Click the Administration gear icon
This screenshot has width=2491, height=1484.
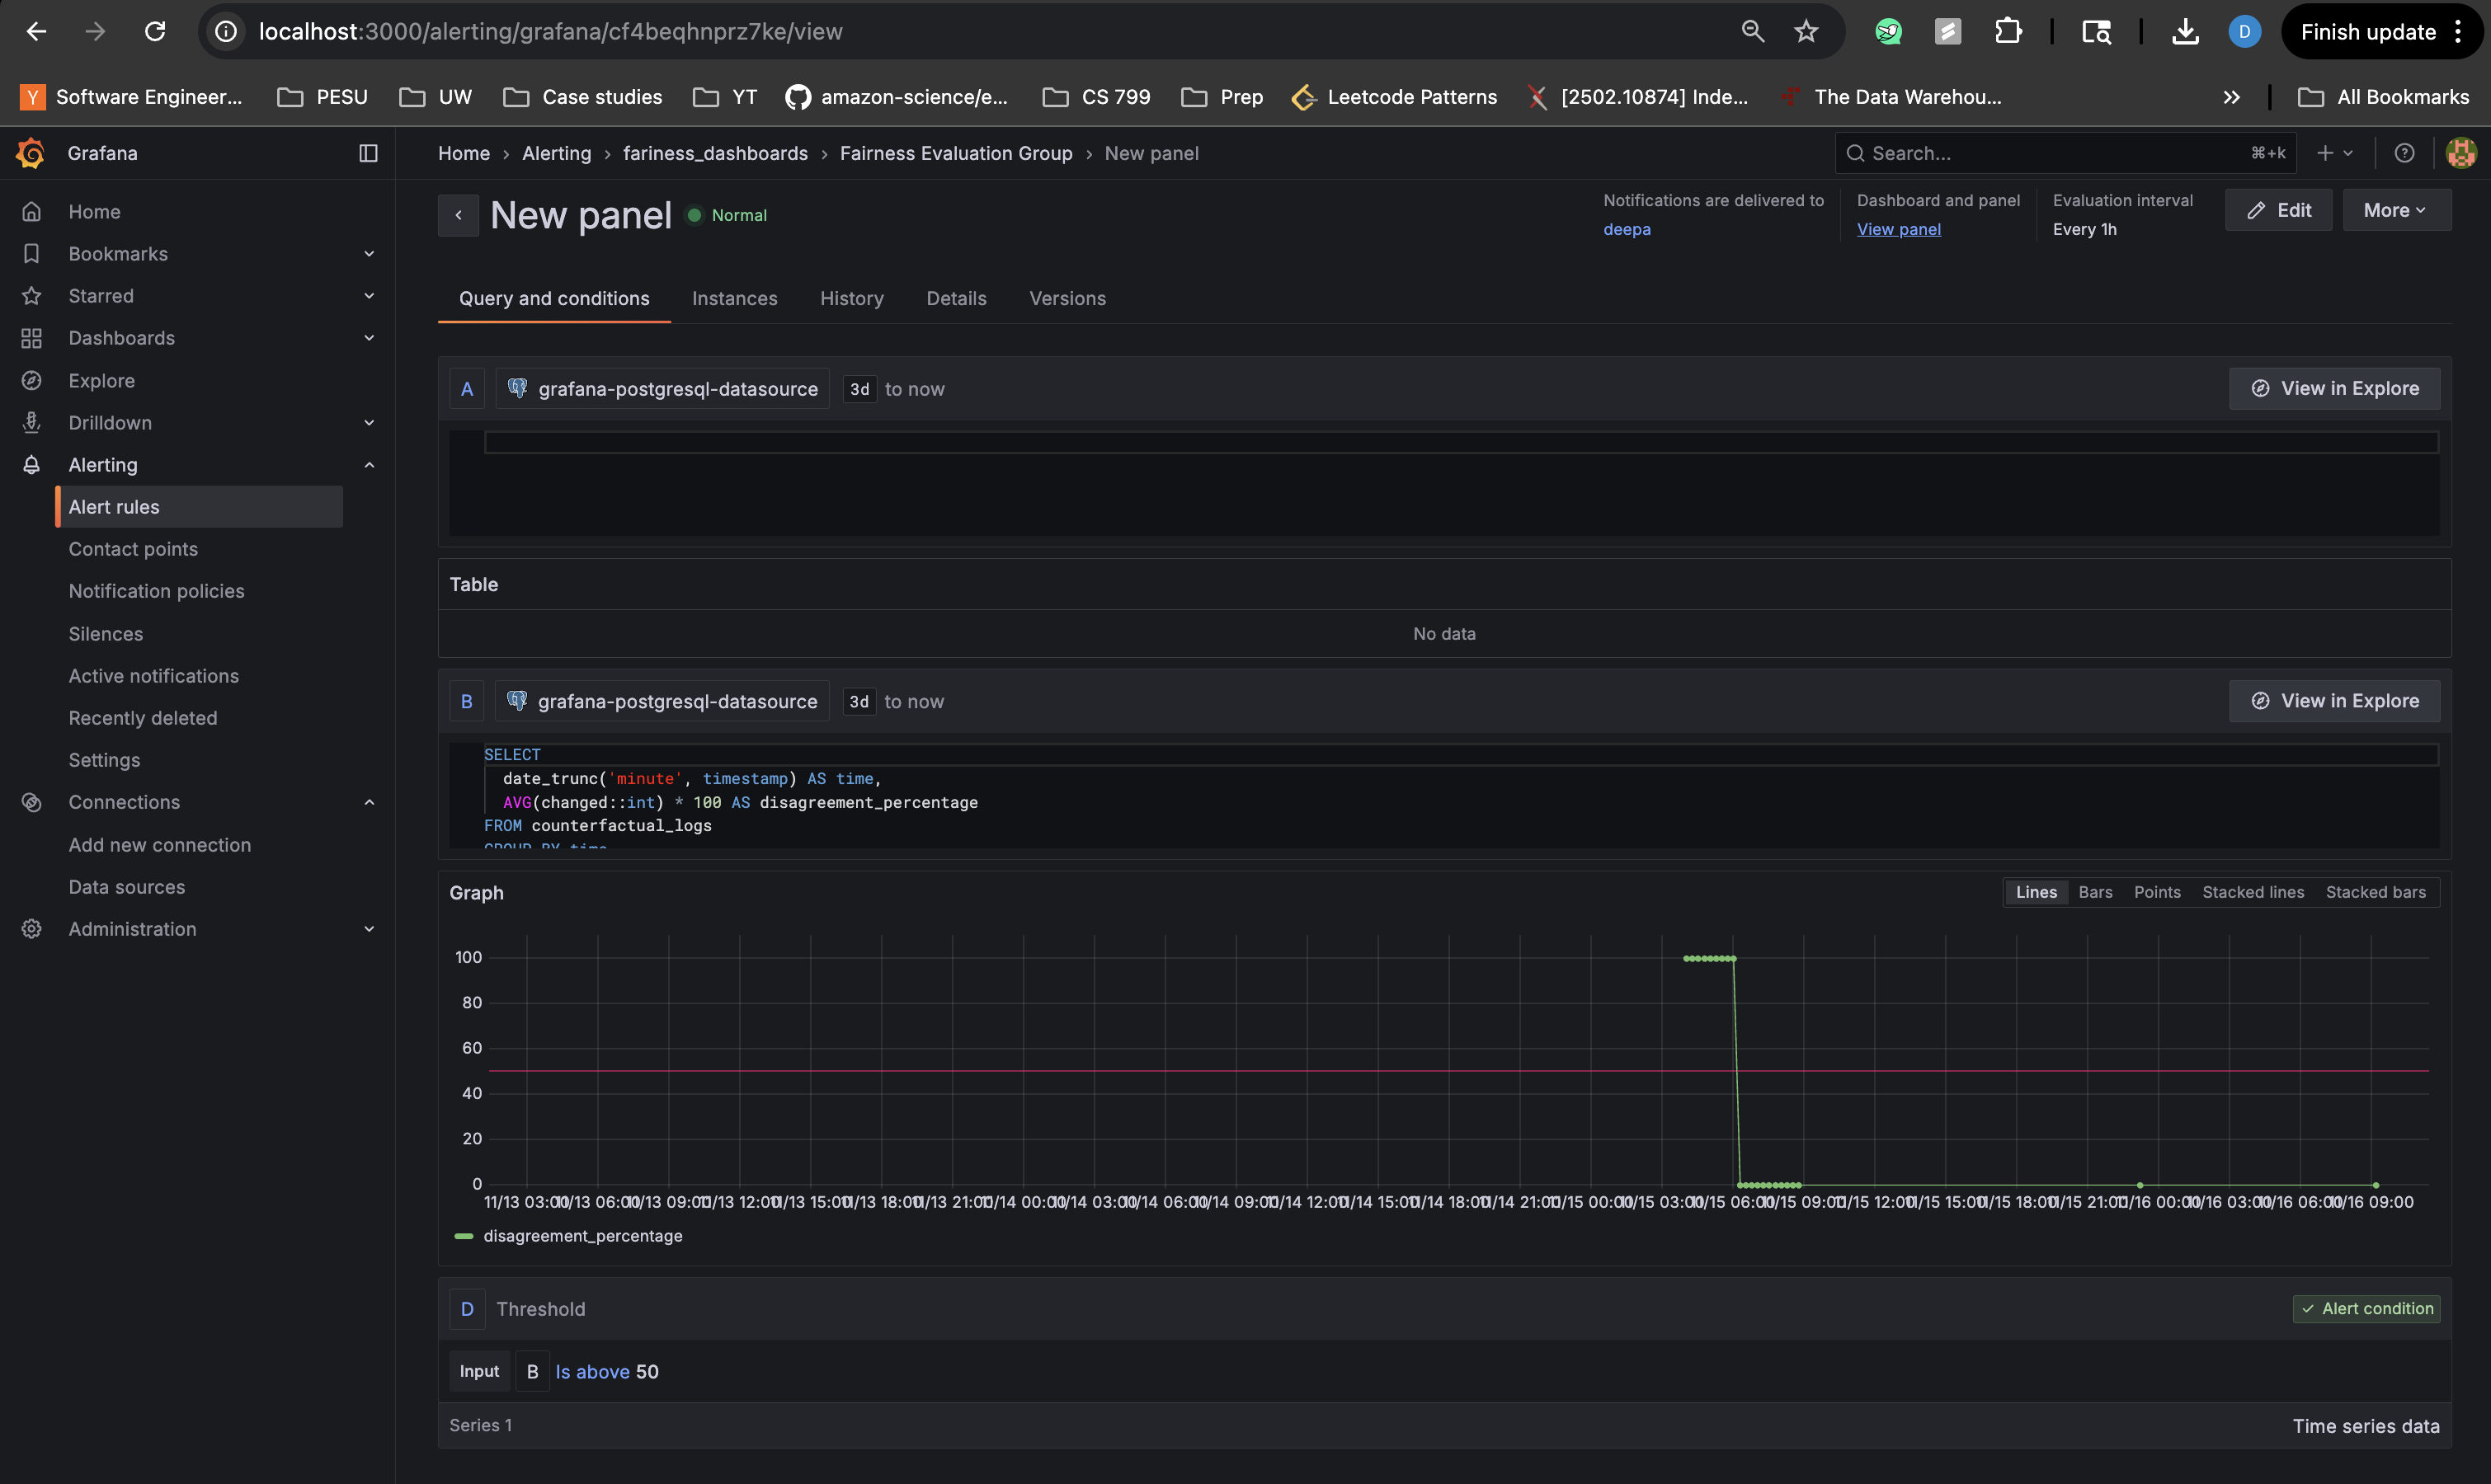32,929
